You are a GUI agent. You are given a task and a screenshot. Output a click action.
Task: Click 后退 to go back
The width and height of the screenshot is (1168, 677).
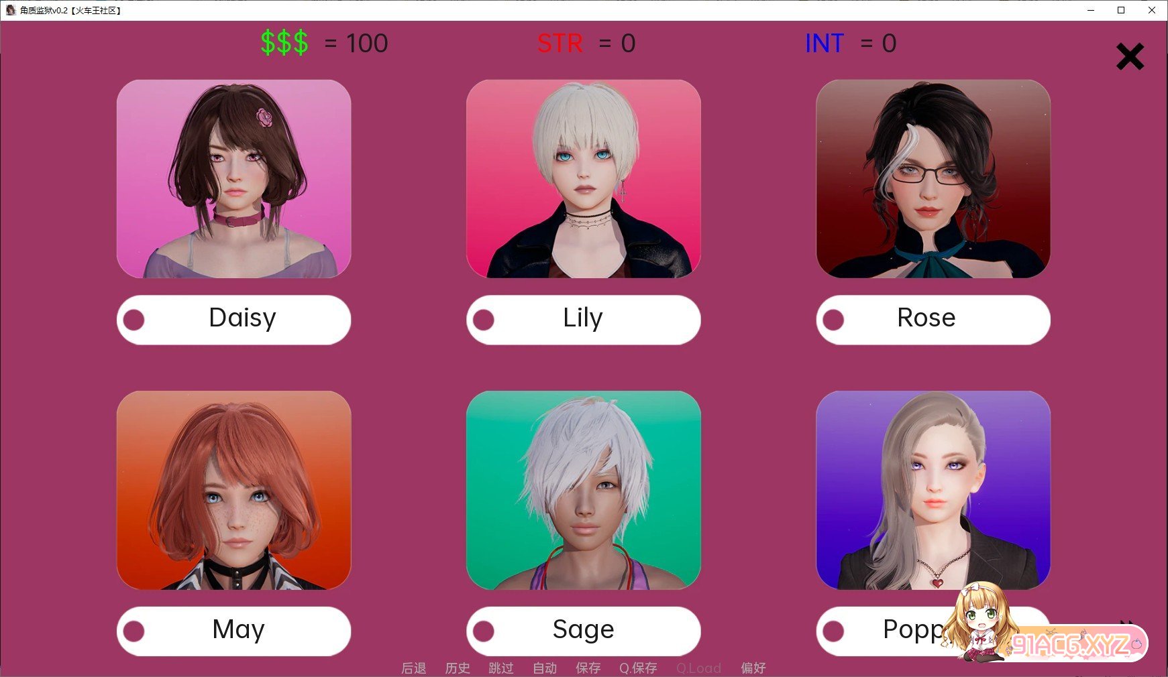coord(414,668)
